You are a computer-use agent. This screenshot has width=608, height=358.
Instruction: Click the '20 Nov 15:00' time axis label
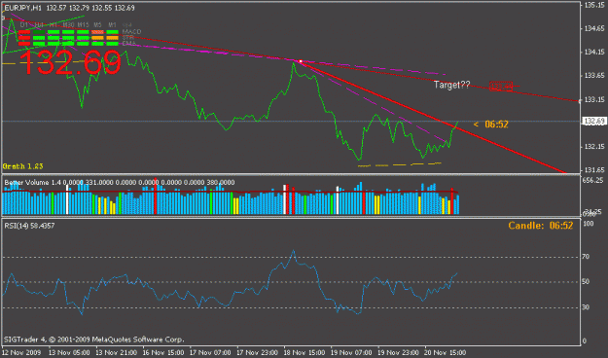[x=445, y=352]
